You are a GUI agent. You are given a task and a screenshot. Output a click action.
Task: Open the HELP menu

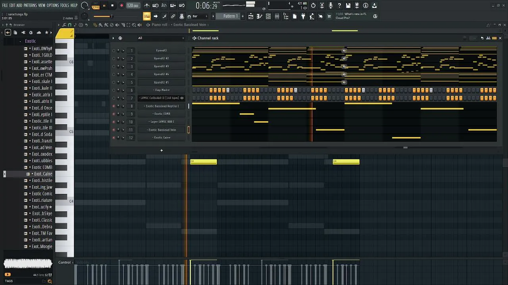pyautogui.click(x=74, y=6)
